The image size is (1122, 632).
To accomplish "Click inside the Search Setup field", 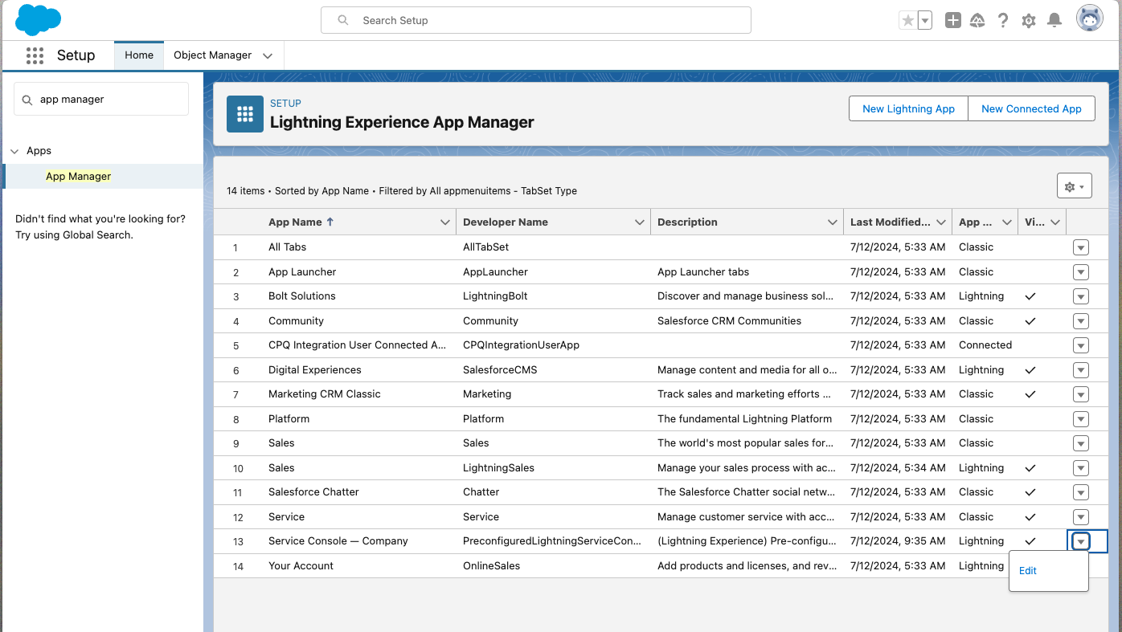I will (x=536, y=20).
